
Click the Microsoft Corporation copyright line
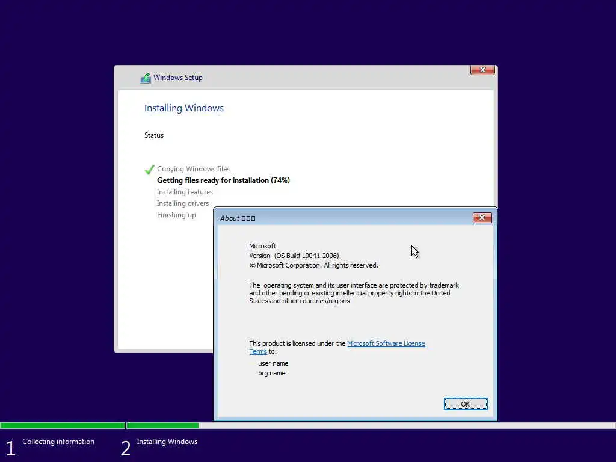pos(313,265)
